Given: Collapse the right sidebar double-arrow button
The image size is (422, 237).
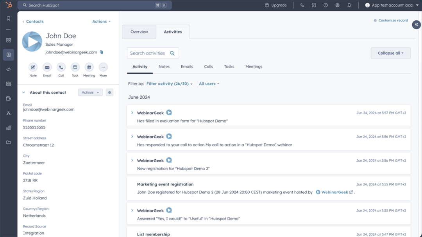Looking at the screenshot, I should pyautogui.click(x=417, y=25).
